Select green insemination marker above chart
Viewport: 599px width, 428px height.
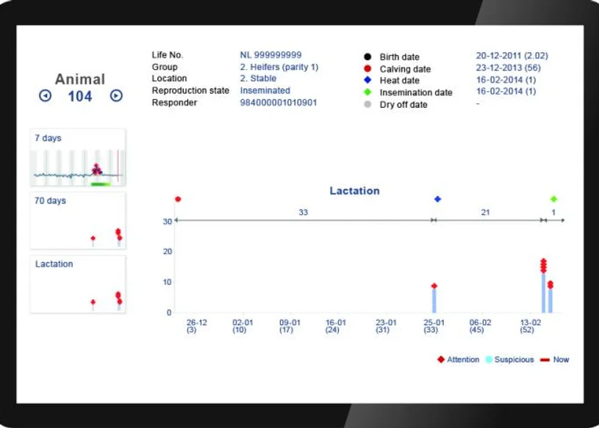pos(553,199)
